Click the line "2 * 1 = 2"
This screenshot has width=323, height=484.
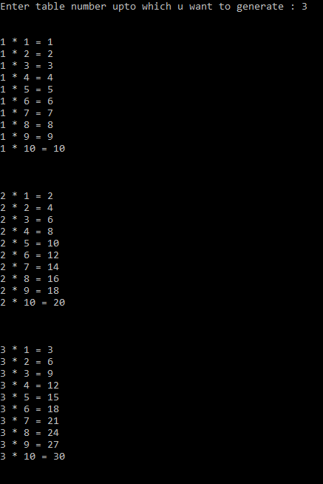(x=27, y=196)
